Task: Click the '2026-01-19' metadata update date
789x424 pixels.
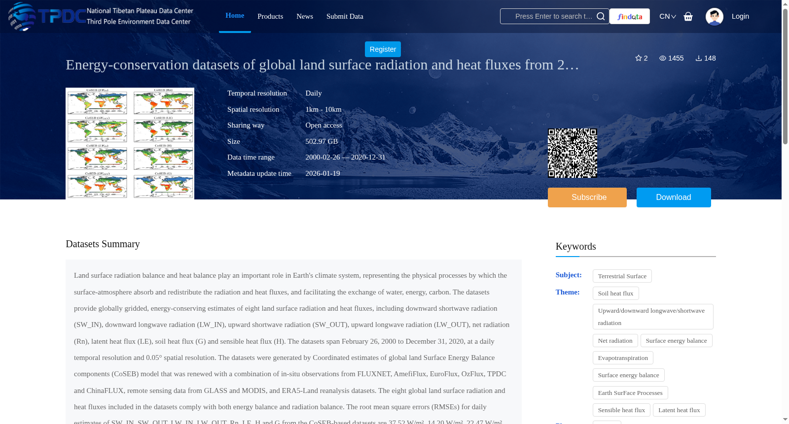Action: click(323, 173)
